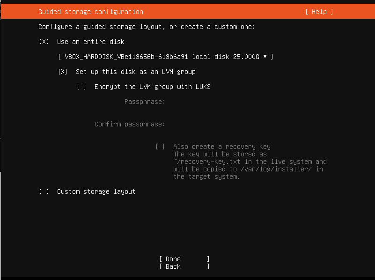Viewport: 375px width, 280px height.
Task: Click the 'Encrypt the LVM group with LUKS' label
Action: click(152, 87)
